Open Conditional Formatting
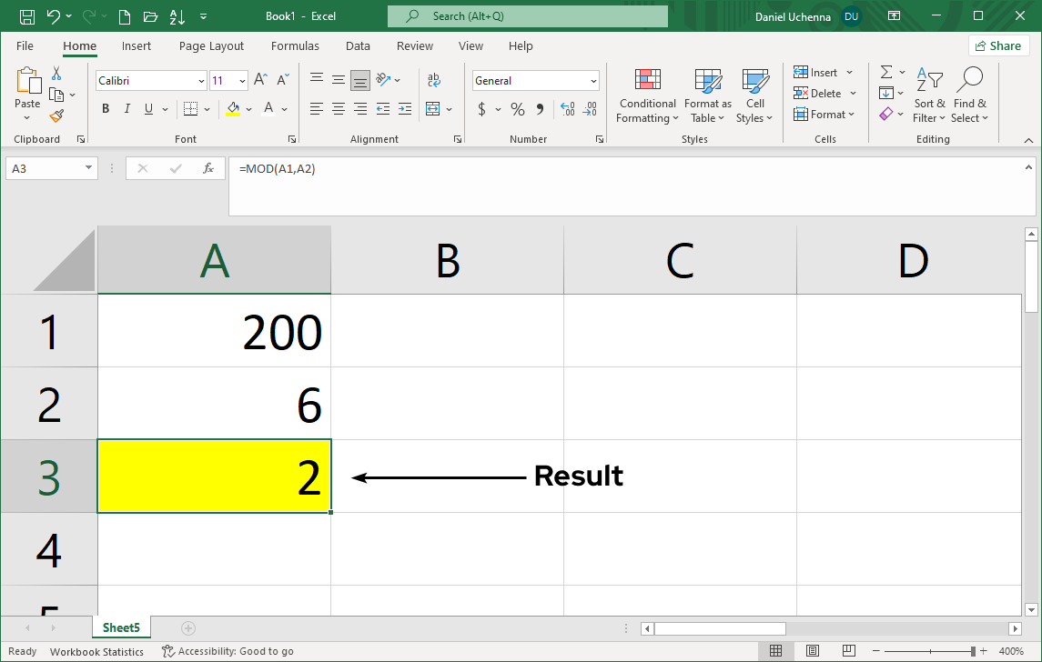 point(647,95)
